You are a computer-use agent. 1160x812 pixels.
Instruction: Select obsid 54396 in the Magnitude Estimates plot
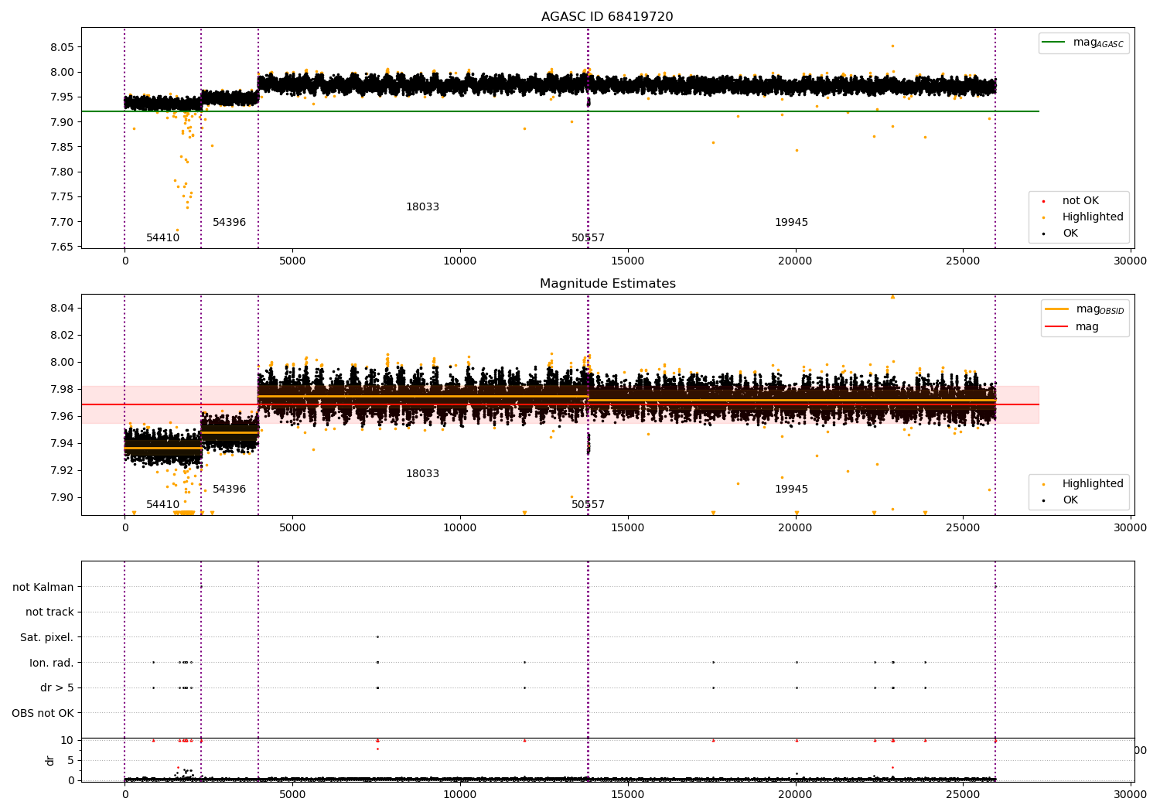[229, 490]
